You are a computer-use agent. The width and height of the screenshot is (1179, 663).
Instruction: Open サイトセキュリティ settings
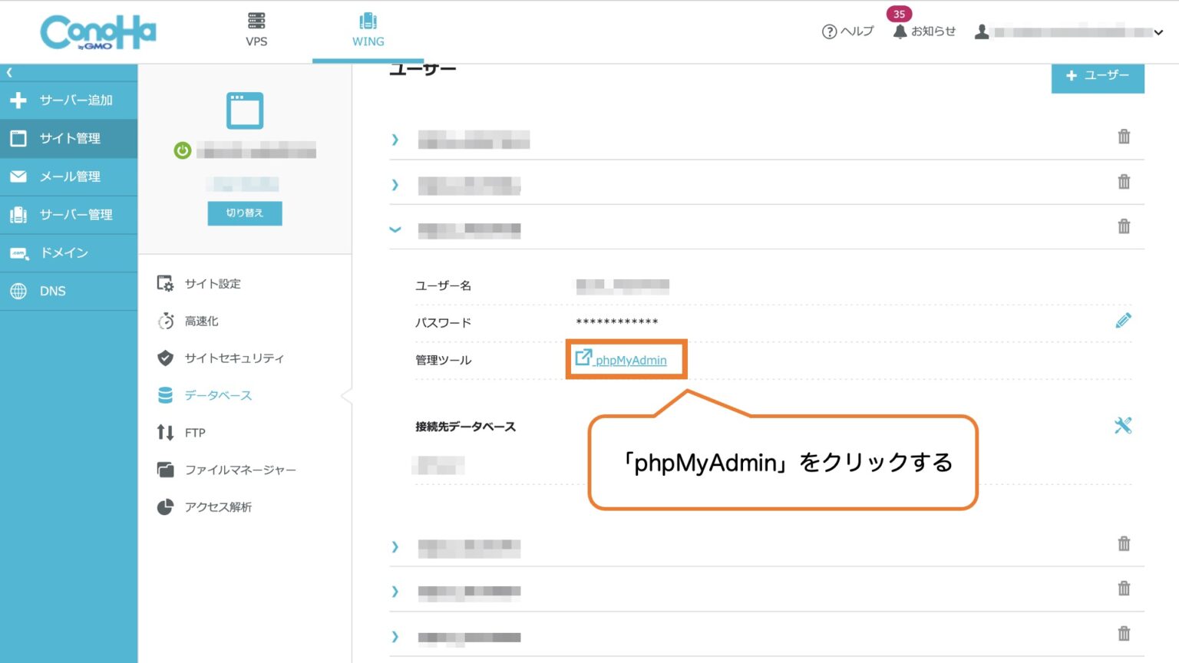tap(234, 358)
